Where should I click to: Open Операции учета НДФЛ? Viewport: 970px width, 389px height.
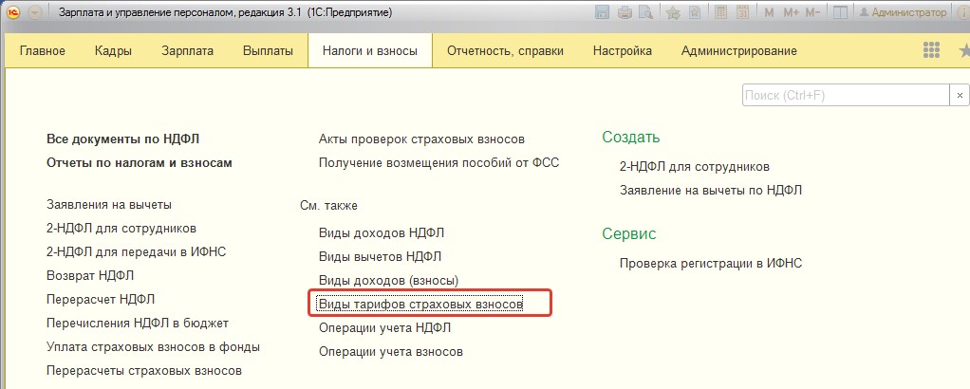click(x=384, y=327)
